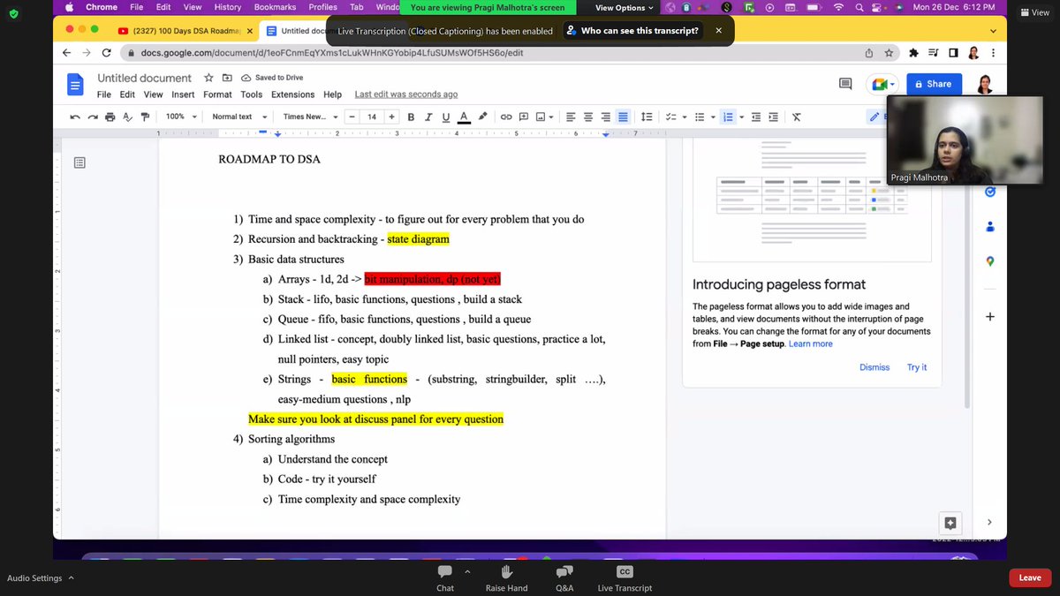Open the Zoom Q&A panel
The width and height of the screenshot is (1060, 596).
click(564, 578)
